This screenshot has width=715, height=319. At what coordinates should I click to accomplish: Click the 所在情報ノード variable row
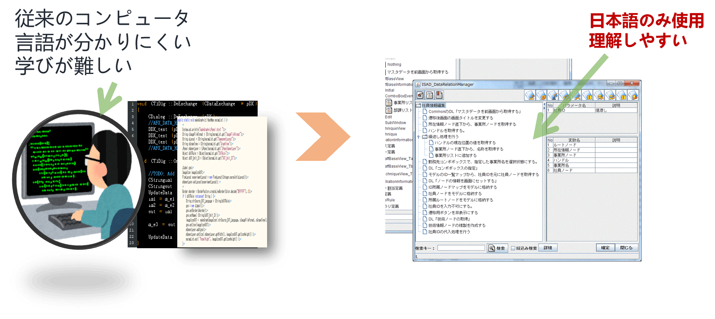click(592, 150)
